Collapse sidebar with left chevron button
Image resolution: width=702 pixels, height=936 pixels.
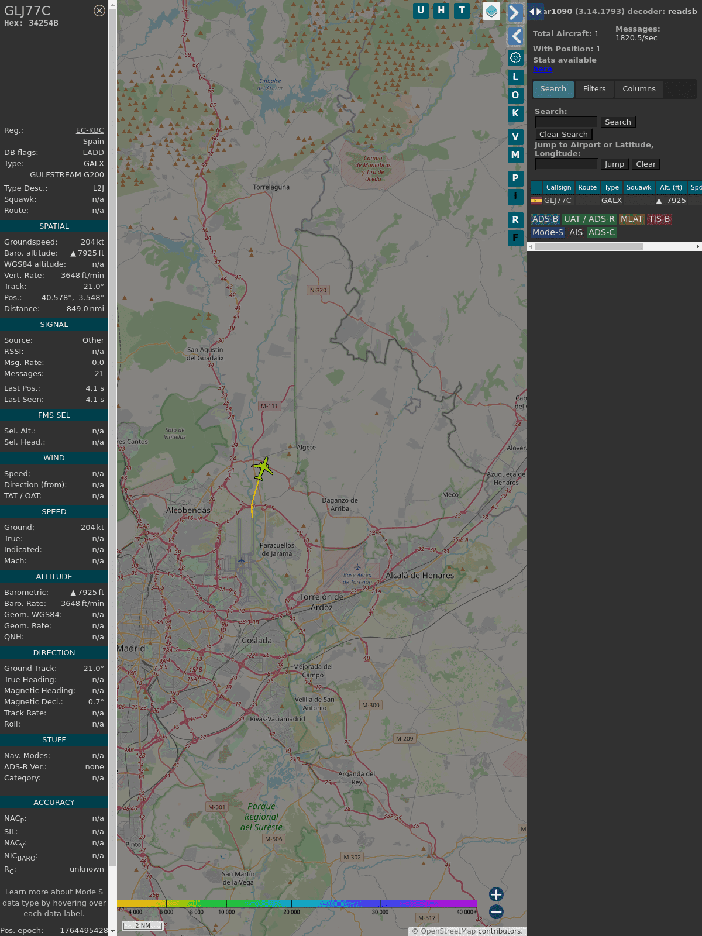point(515,36)
